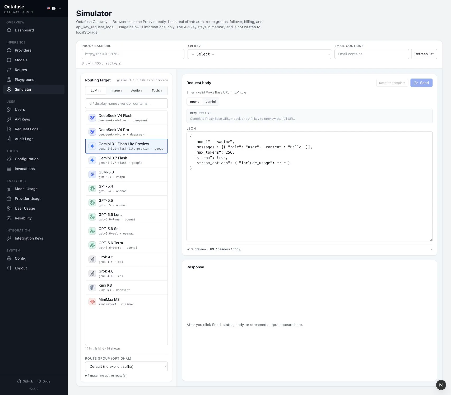This screenshot has height=395, width=451.
Task: Select the openai format tab
Action: 195,102
